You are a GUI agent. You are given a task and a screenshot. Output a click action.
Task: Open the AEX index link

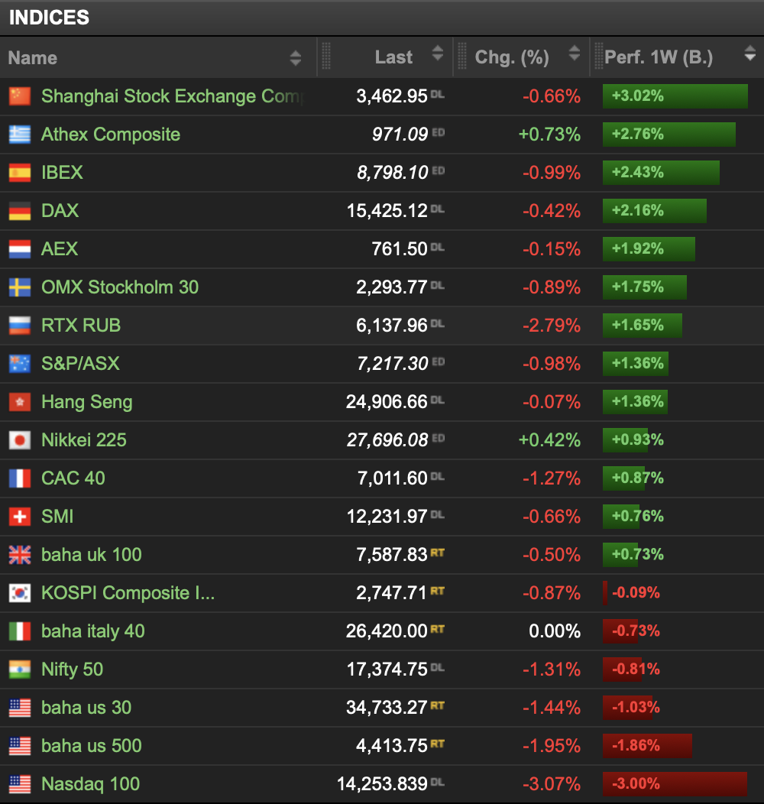60,248
